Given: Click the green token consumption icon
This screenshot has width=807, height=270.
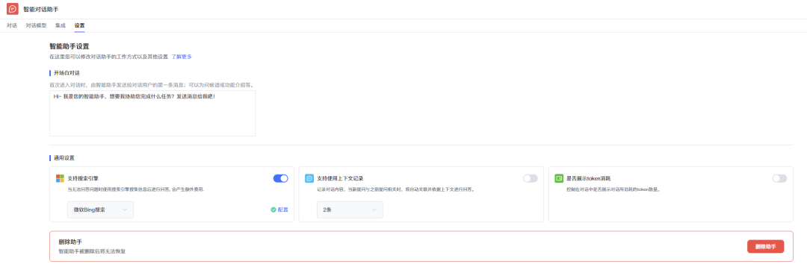Looking at the screenshot, I should [x=559, y=178].
